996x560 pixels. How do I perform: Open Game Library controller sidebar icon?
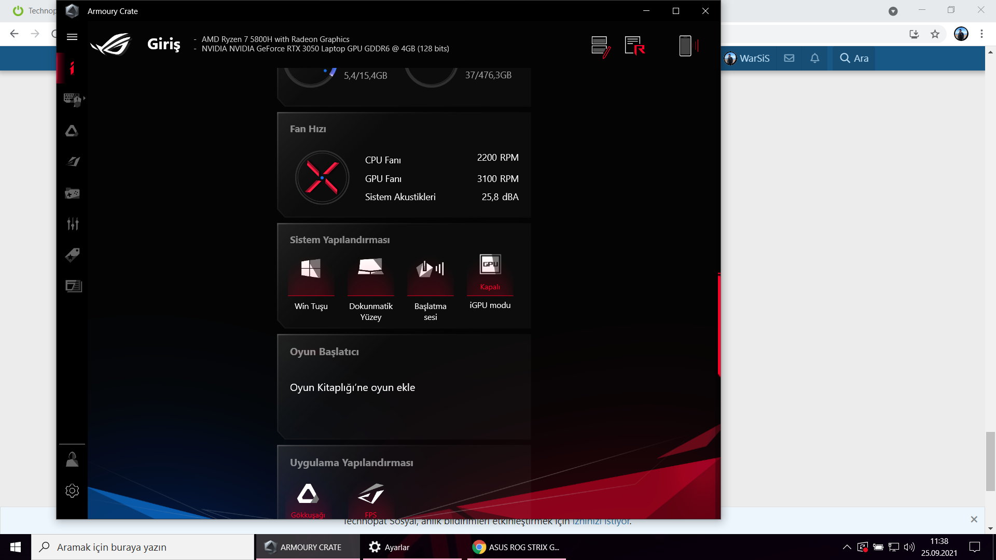(x=72, y=193)
